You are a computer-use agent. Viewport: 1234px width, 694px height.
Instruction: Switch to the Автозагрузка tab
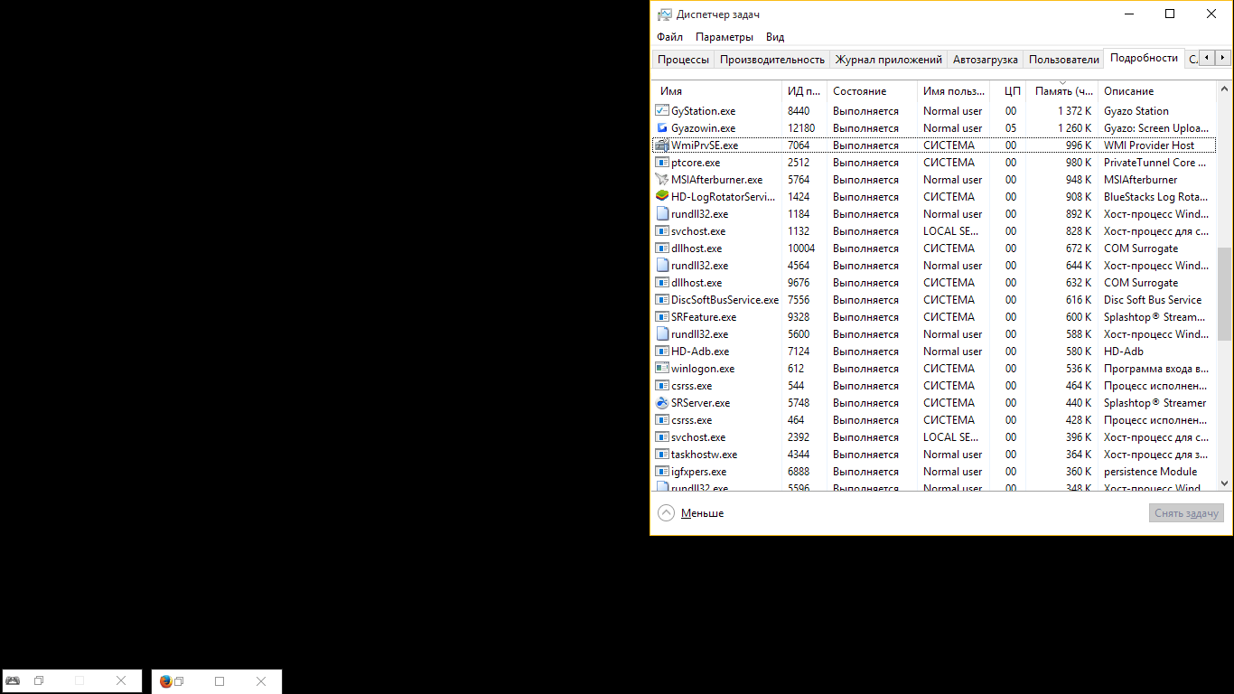point(985,60)
